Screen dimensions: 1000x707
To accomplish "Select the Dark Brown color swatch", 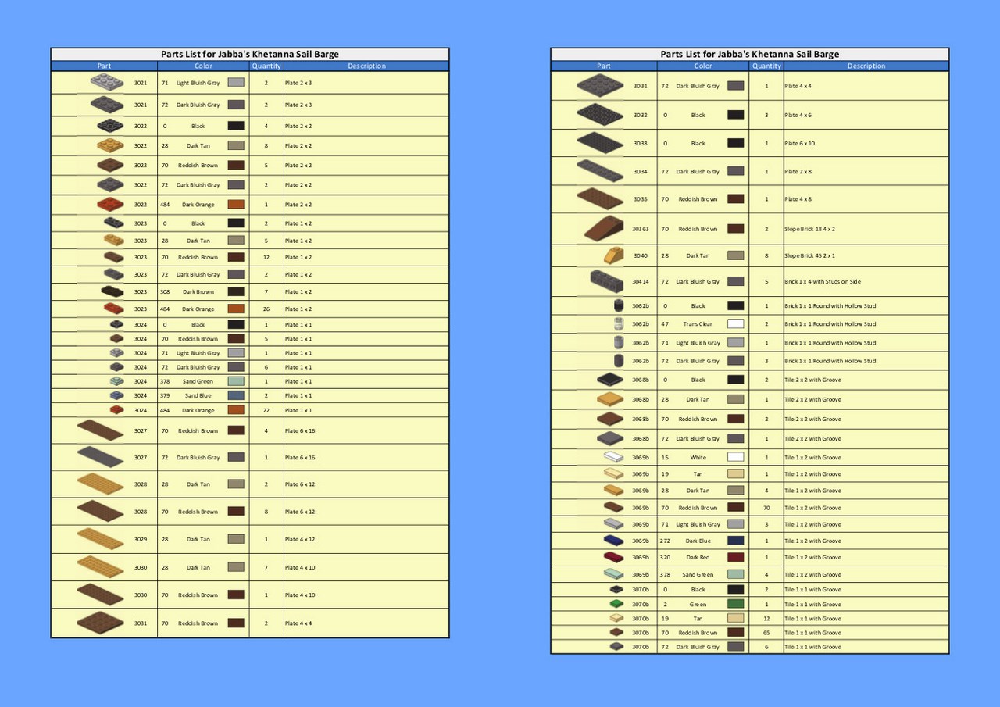I will (236, 291).
